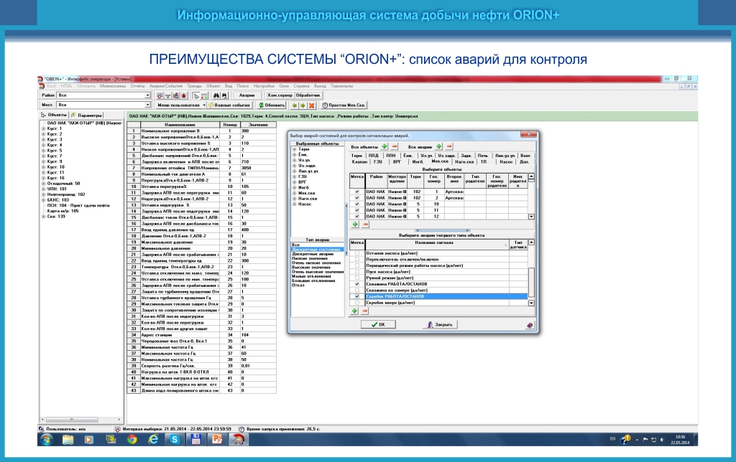Image resolution: width=736 pixels, height=462 pixels.
Task: Expand 'Скв: 139' tree node
Action: pyautogui.click(x=43, y=217)
